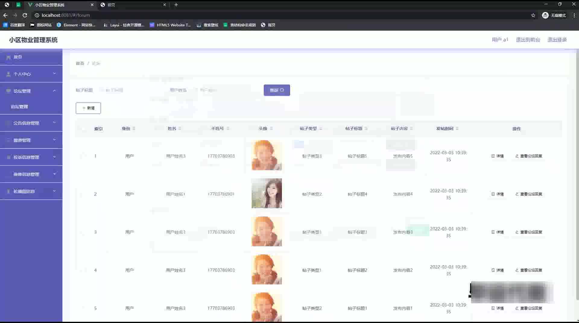The height and width of the screenshot is (323, 579).
Task: Open 搜索壁纸 bookmark
Action: (x=207, y=25)
